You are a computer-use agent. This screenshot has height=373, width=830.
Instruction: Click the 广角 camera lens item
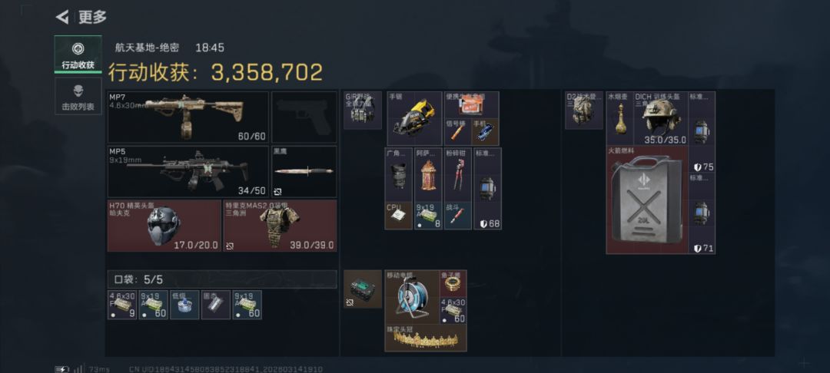(x=399, y=175)
